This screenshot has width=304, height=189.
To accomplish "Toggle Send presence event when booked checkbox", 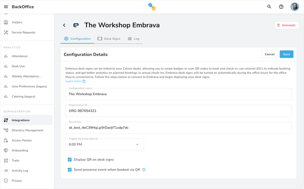I will click(69, 170).
